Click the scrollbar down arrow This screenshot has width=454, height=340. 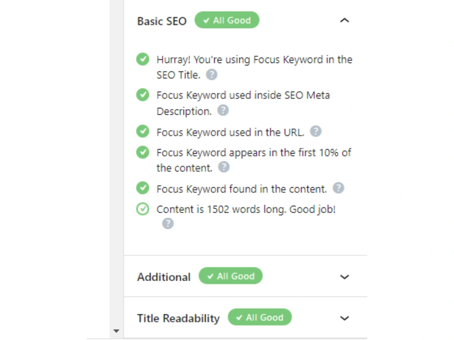[x=116, y=331]
